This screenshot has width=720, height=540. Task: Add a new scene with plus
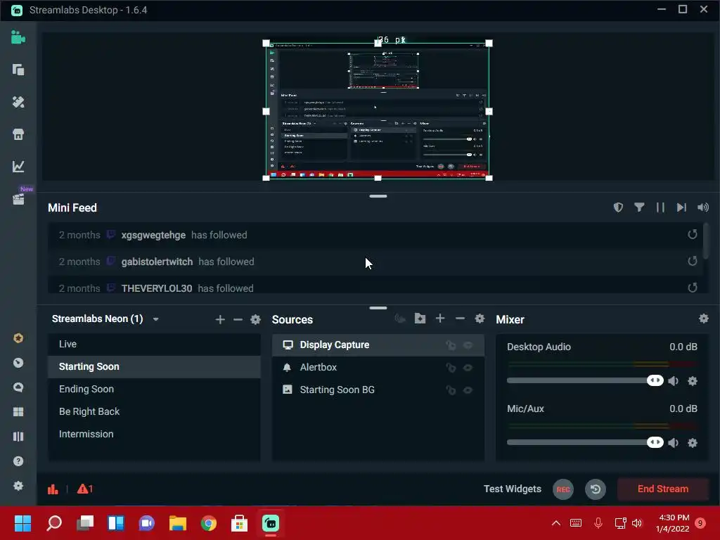(220, 320)
